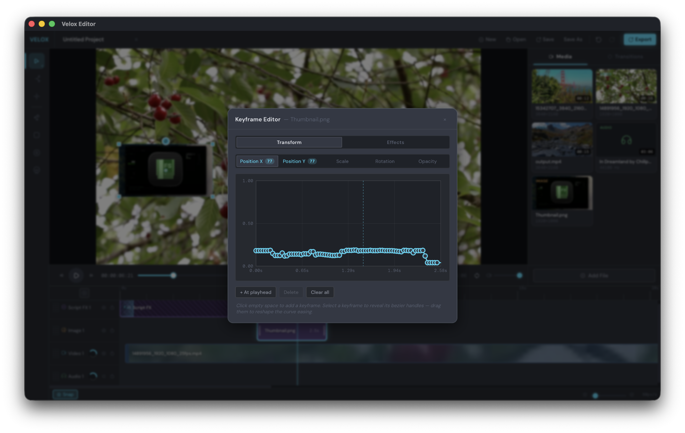
Task: Select the Position X property tab
Action: point(257,161)
